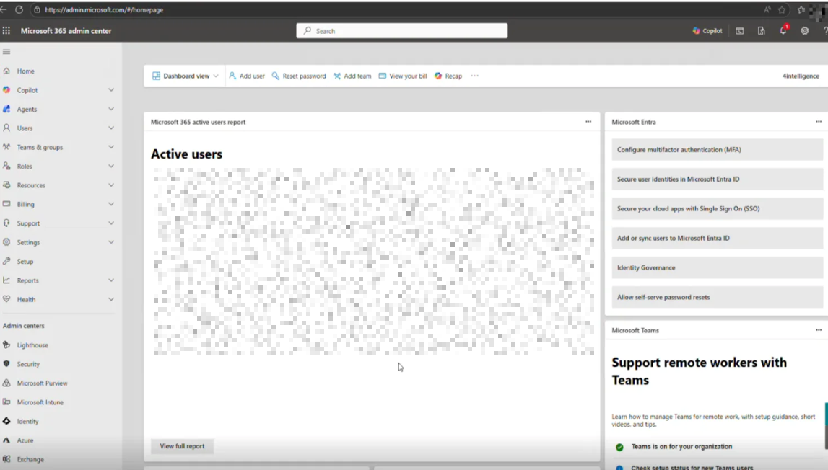Click the Roles icon in sidebar

(x=6, y=166)
